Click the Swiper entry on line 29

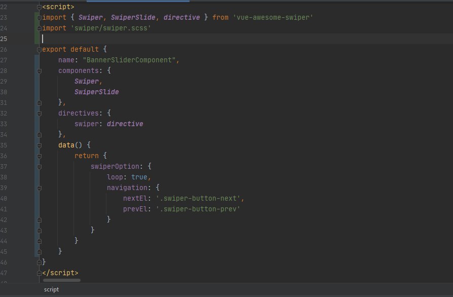[x=87, y=82]
